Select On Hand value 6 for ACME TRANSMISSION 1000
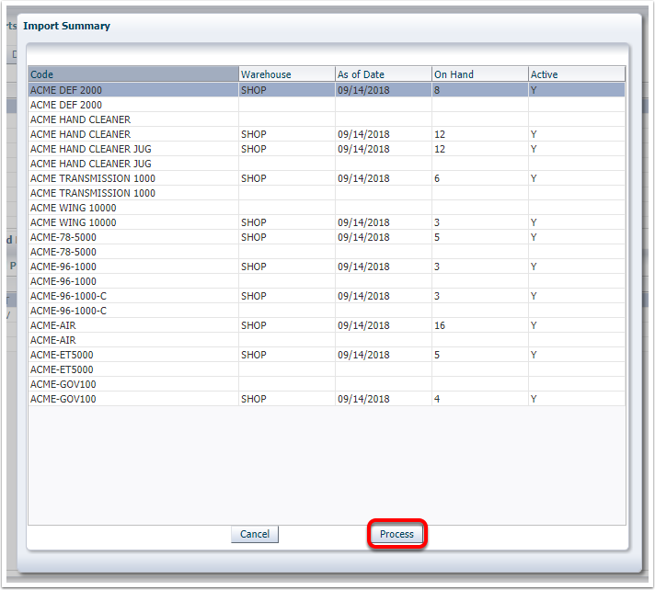Screen dimensions: 655x590 click(479, 178)
